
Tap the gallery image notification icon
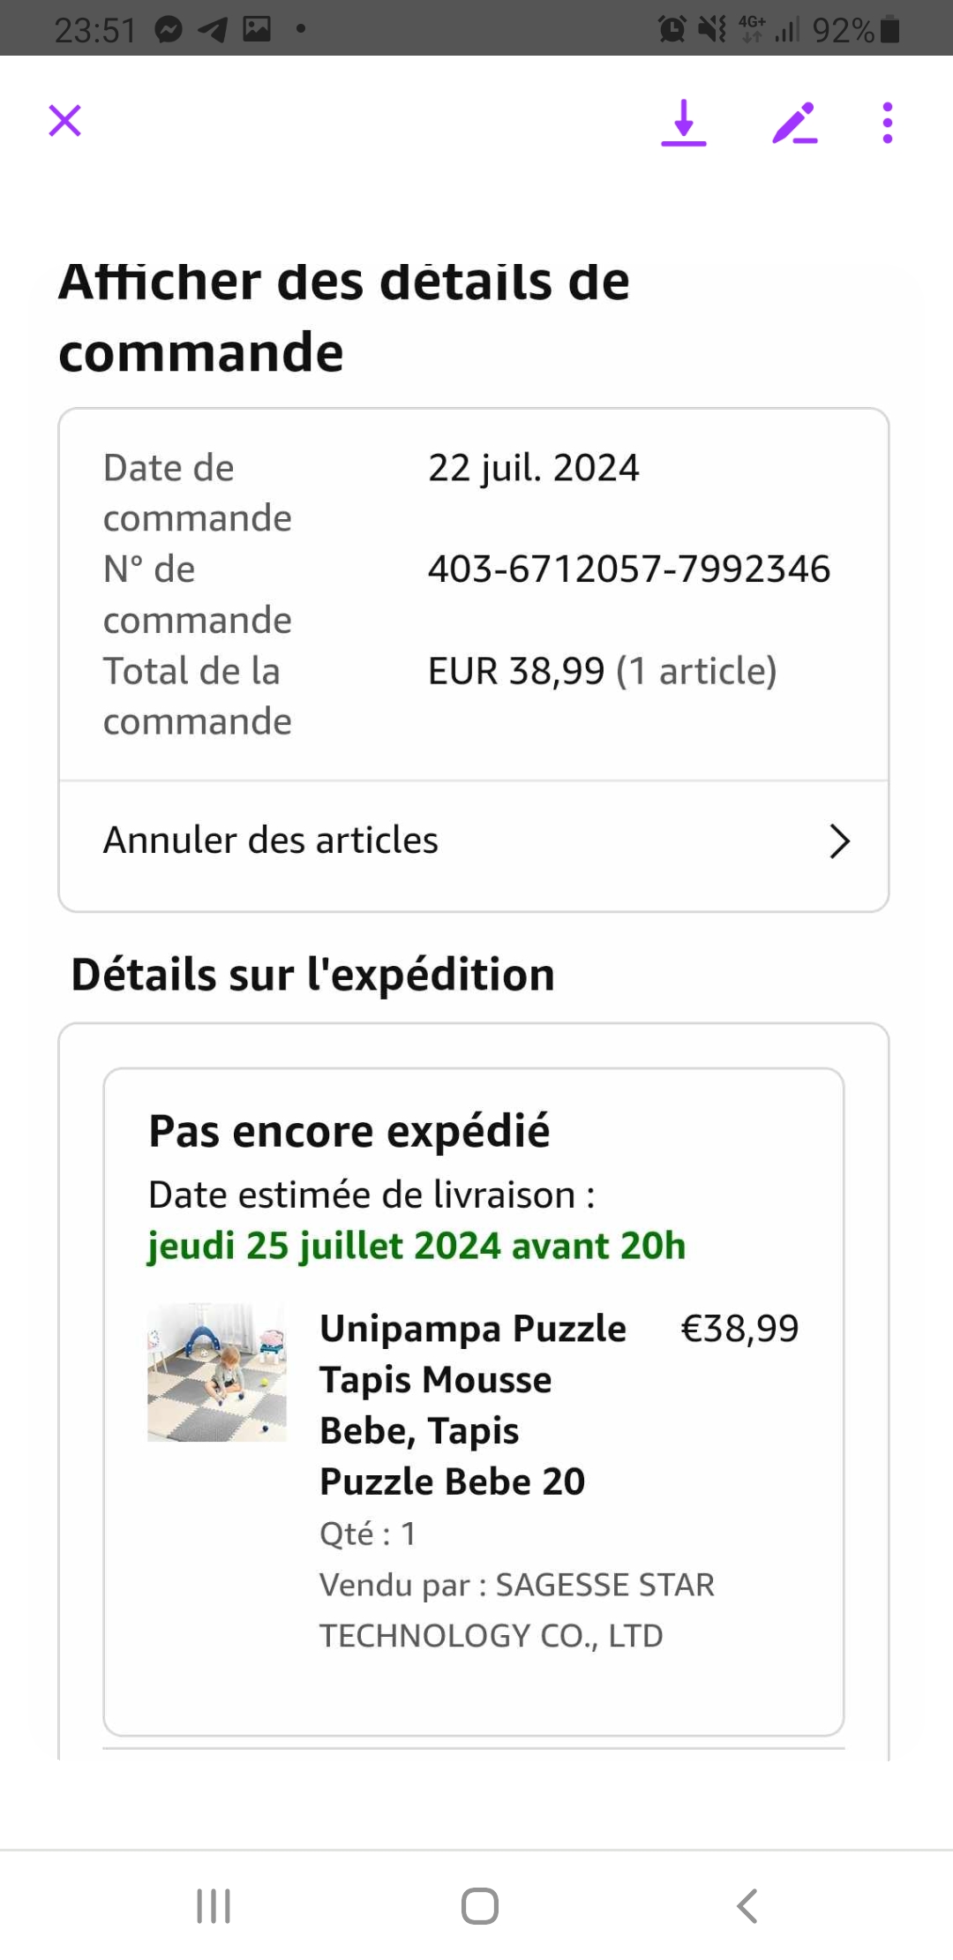point(257,29)
